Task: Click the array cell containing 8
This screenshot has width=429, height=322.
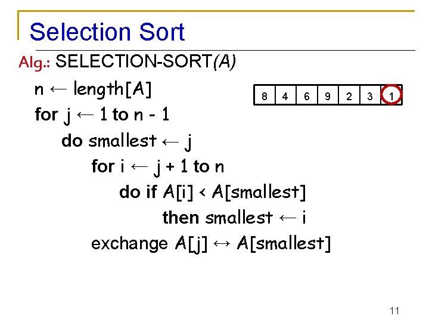Action: (264, 95)
